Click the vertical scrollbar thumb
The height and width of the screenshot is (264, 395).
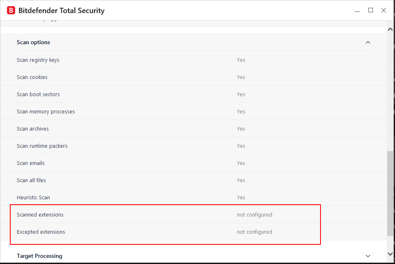(x=390, y=193)
